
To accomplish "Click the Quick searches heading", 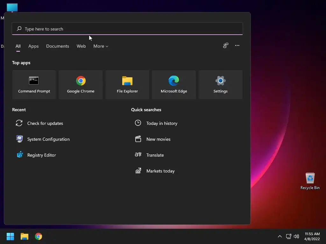I will pyautogui.click(x=146, y=110).
